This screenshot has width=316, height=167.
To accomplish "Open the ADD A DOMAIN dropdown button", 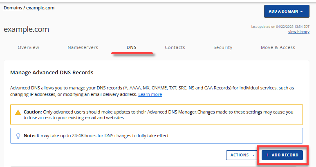I will point(287,11).
